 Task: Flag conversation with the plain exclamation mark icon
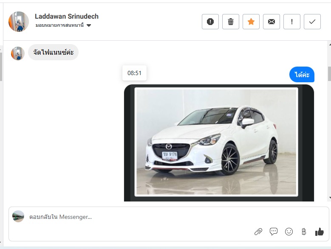point(291,22)
